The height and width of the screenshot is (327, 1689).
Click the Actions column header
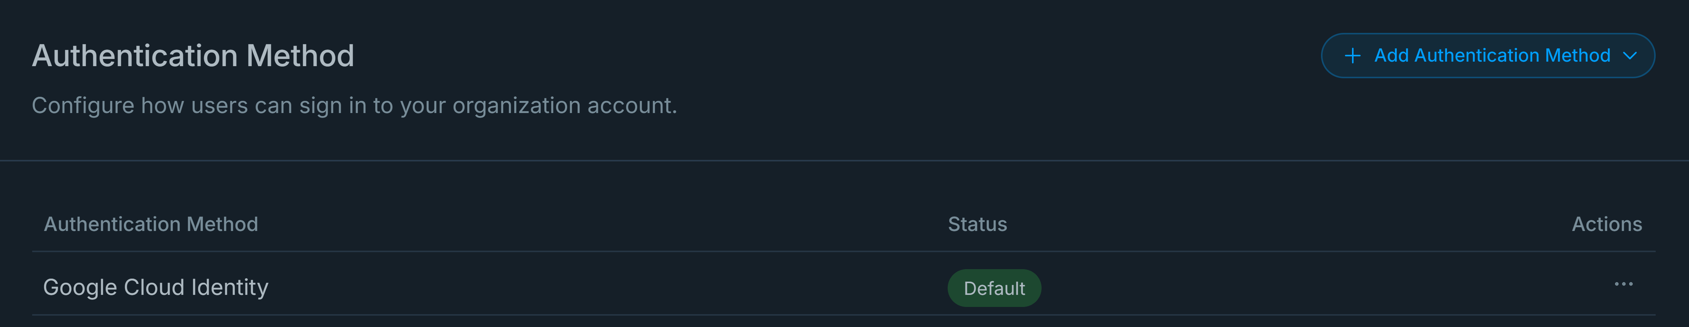(x=1606, y=224)
